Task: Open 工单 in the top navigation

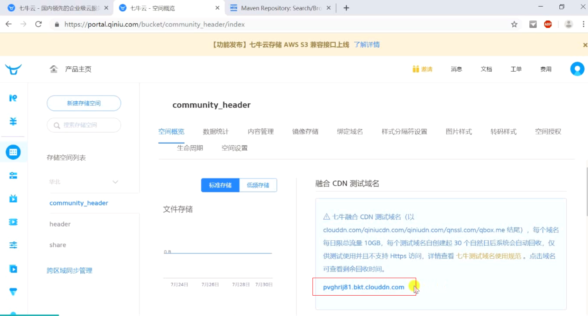Action: [516, 69]
